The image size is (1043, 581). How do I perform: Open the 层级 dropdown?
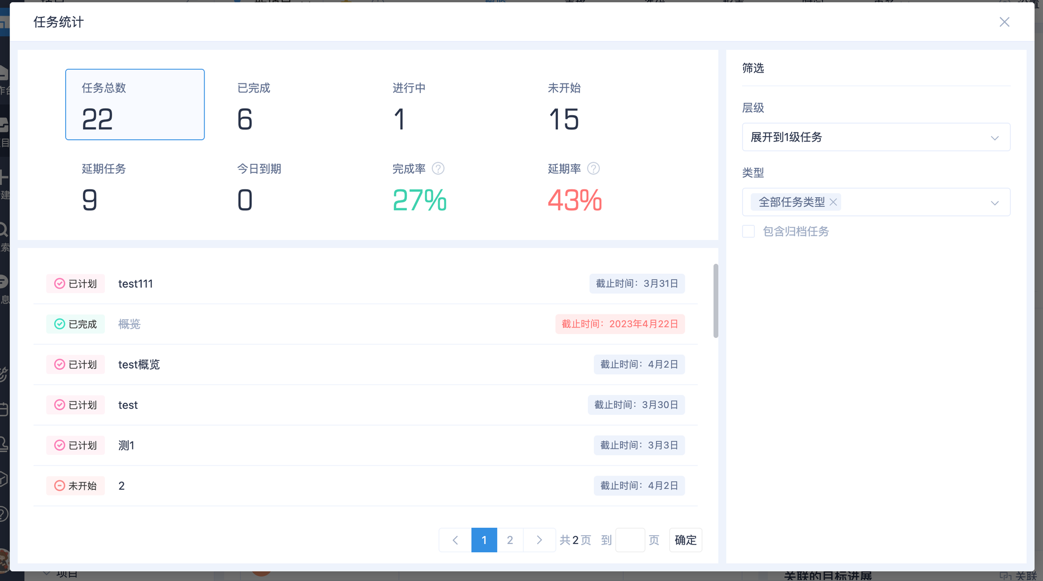tap(876, 137)
